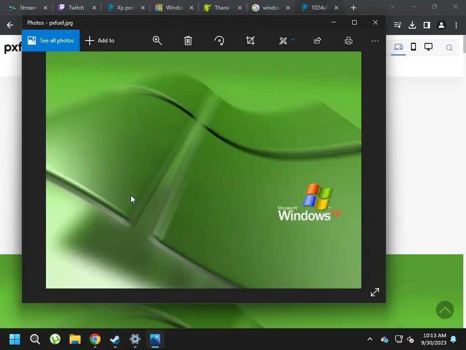Open uTorrent from the taskbar
Viewport: 466px width, 350px height.
[x=55, y=339]
